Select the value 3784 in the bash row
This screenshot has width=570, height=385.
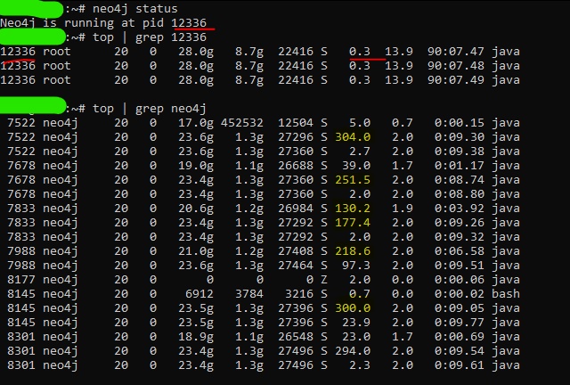(x=249, y=294)
